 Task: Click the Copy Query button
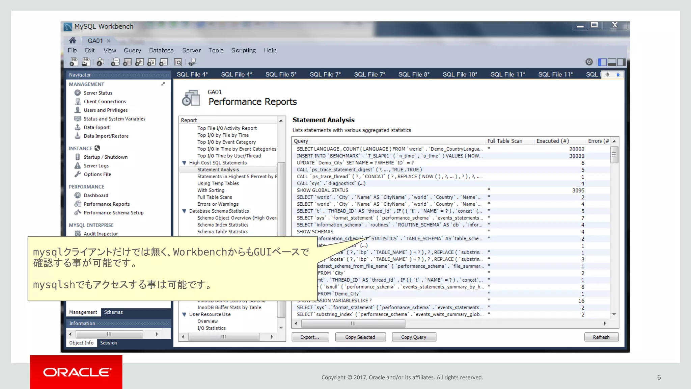tap(414, 337)
